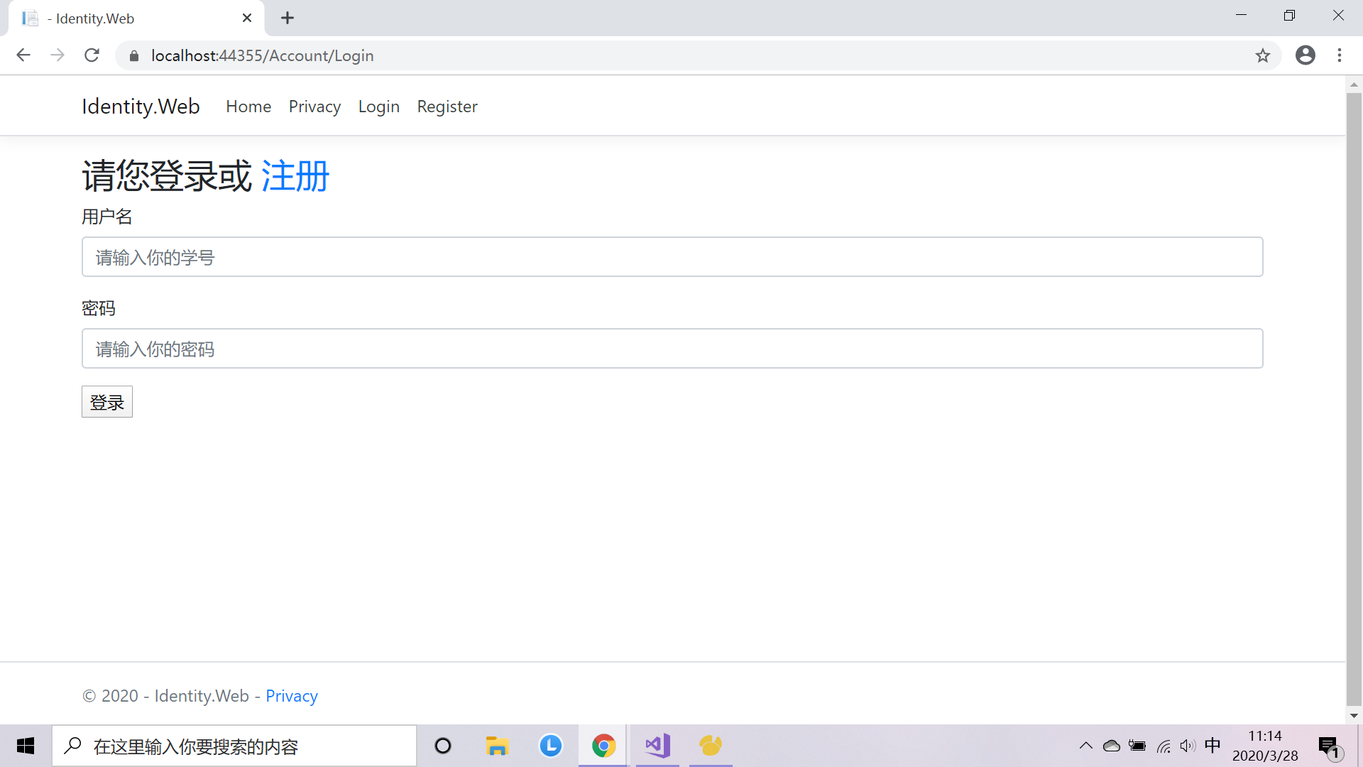Open a new browser tab
Image resolution: width=1363 pixels, height=767 pixels.
288,18
